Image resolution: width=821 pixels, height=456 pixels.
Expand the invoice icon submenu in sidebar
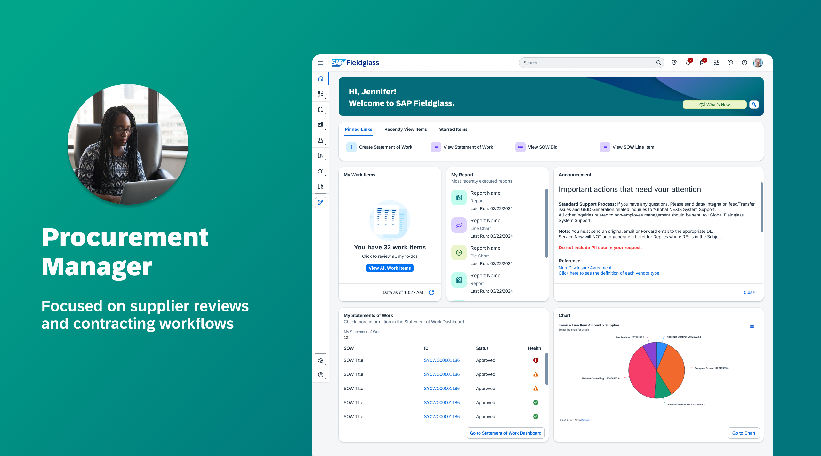(320, 155)
